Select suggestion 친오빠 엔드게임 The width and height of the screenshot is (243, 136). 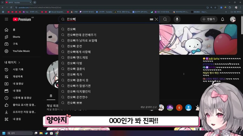point(109,58)
